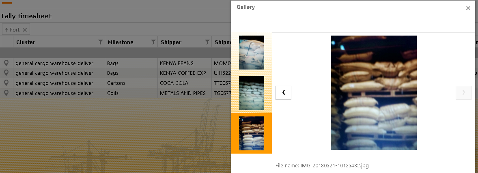Toggle Port group sort order chip

tap(12, 30)
